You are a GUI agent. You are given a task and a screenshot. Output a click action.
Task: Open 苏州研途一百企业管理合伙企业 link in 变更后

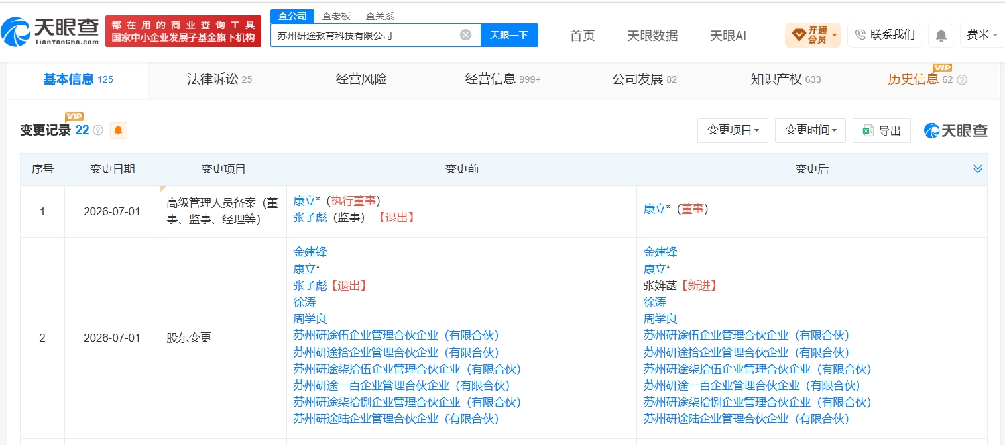[752, 385]
